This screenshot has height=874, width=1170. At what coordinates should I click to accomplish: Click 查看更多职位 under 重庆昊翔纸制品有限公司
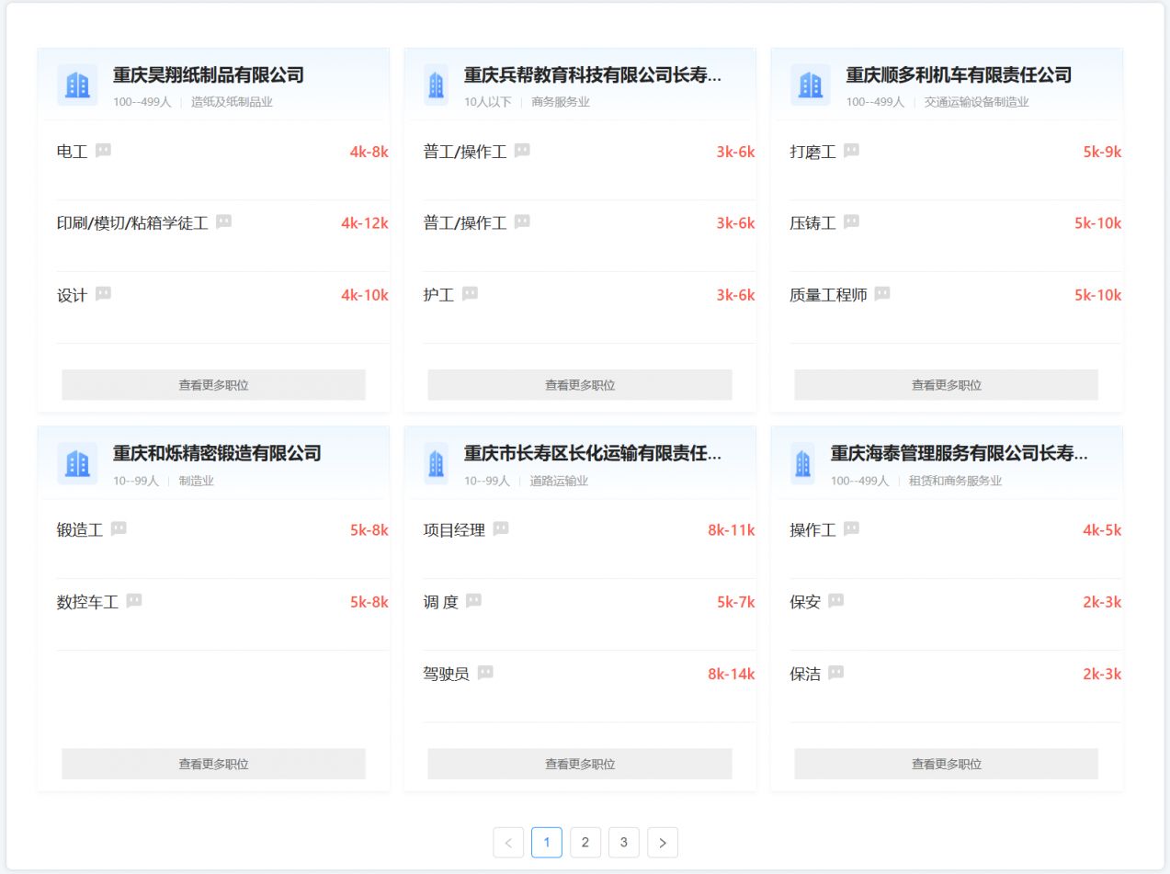click(213, 383)
